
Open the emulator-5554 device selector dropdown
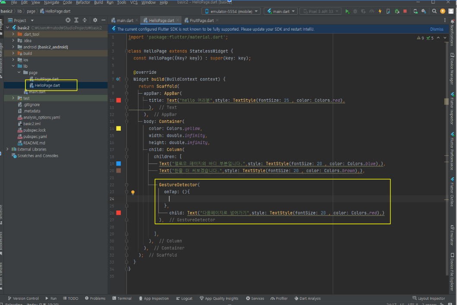tap(231, 11)
